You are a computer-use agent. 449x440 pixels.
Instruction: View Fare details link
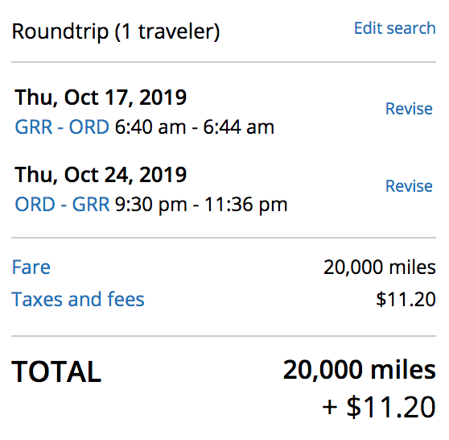(x=31, y=267)
